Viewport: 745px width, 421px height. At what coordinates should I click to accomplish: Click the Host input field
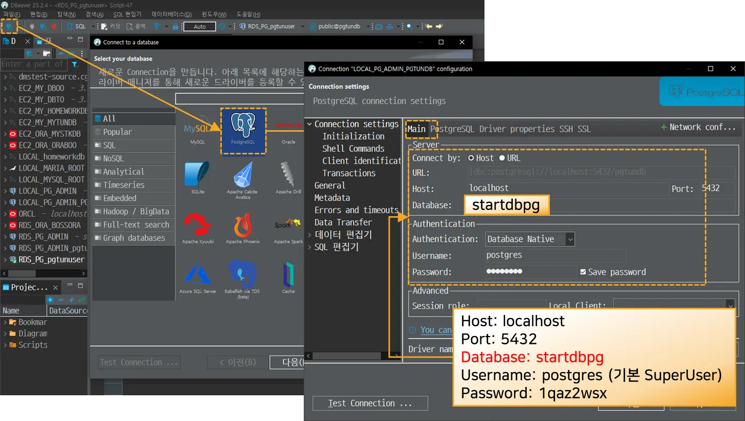pyautogui.click(x=566, y=189)
